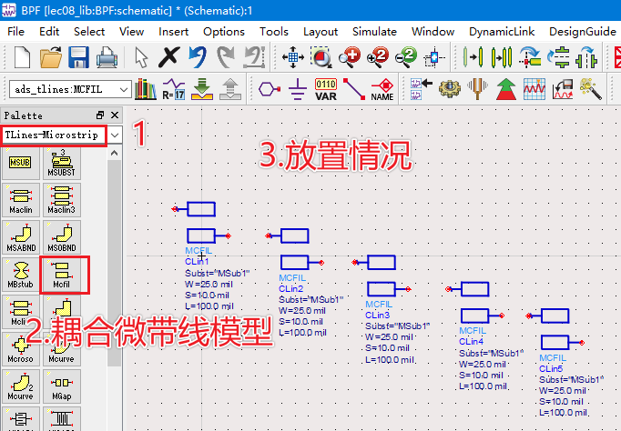The image size is (621, 431).
Task: Select the MSUBST palette component
Action: coord(61,163)
